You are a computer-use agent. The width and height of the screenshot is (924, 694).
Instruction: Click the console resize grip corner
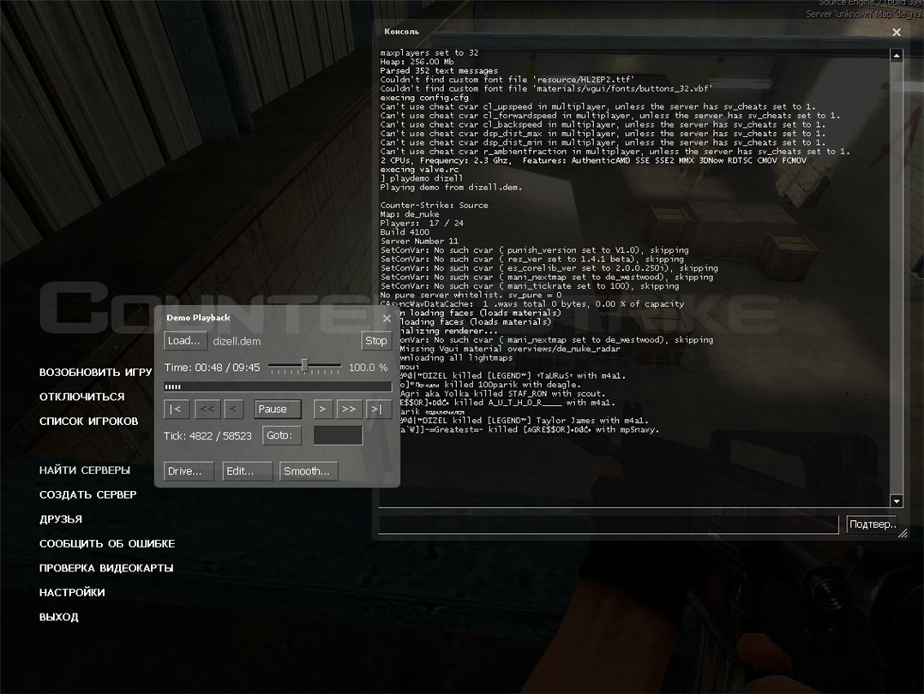pos(903,534)
